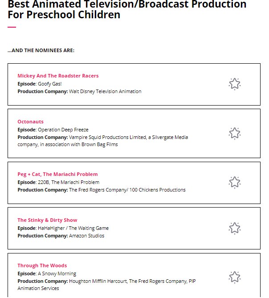The image size is (269, 298).
Task: Click the '...AND THE NOMINEES ARE:' label
Action: (x=41, y=50)
